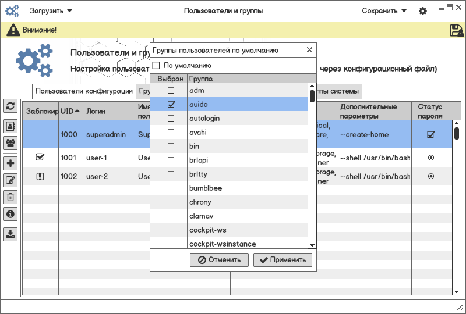466x314 pixels.
Task: Click the user contact card icon
Action: pos(10,126)
